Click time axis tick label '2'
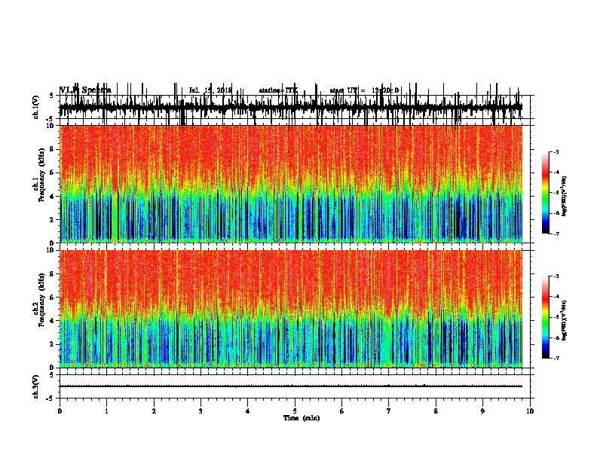Viewport: 597px width, 461px height. coord(154,411)
